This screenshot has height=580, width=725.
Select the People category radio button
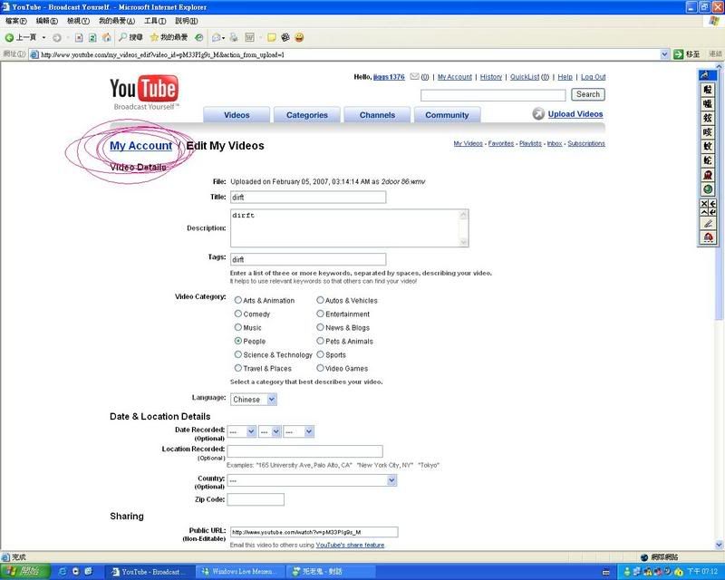(238, 341)
